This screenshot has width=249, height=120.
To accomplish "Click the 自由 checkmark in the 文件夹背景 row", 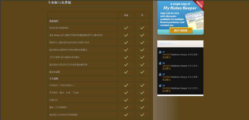I will click(x=126, y=57).
